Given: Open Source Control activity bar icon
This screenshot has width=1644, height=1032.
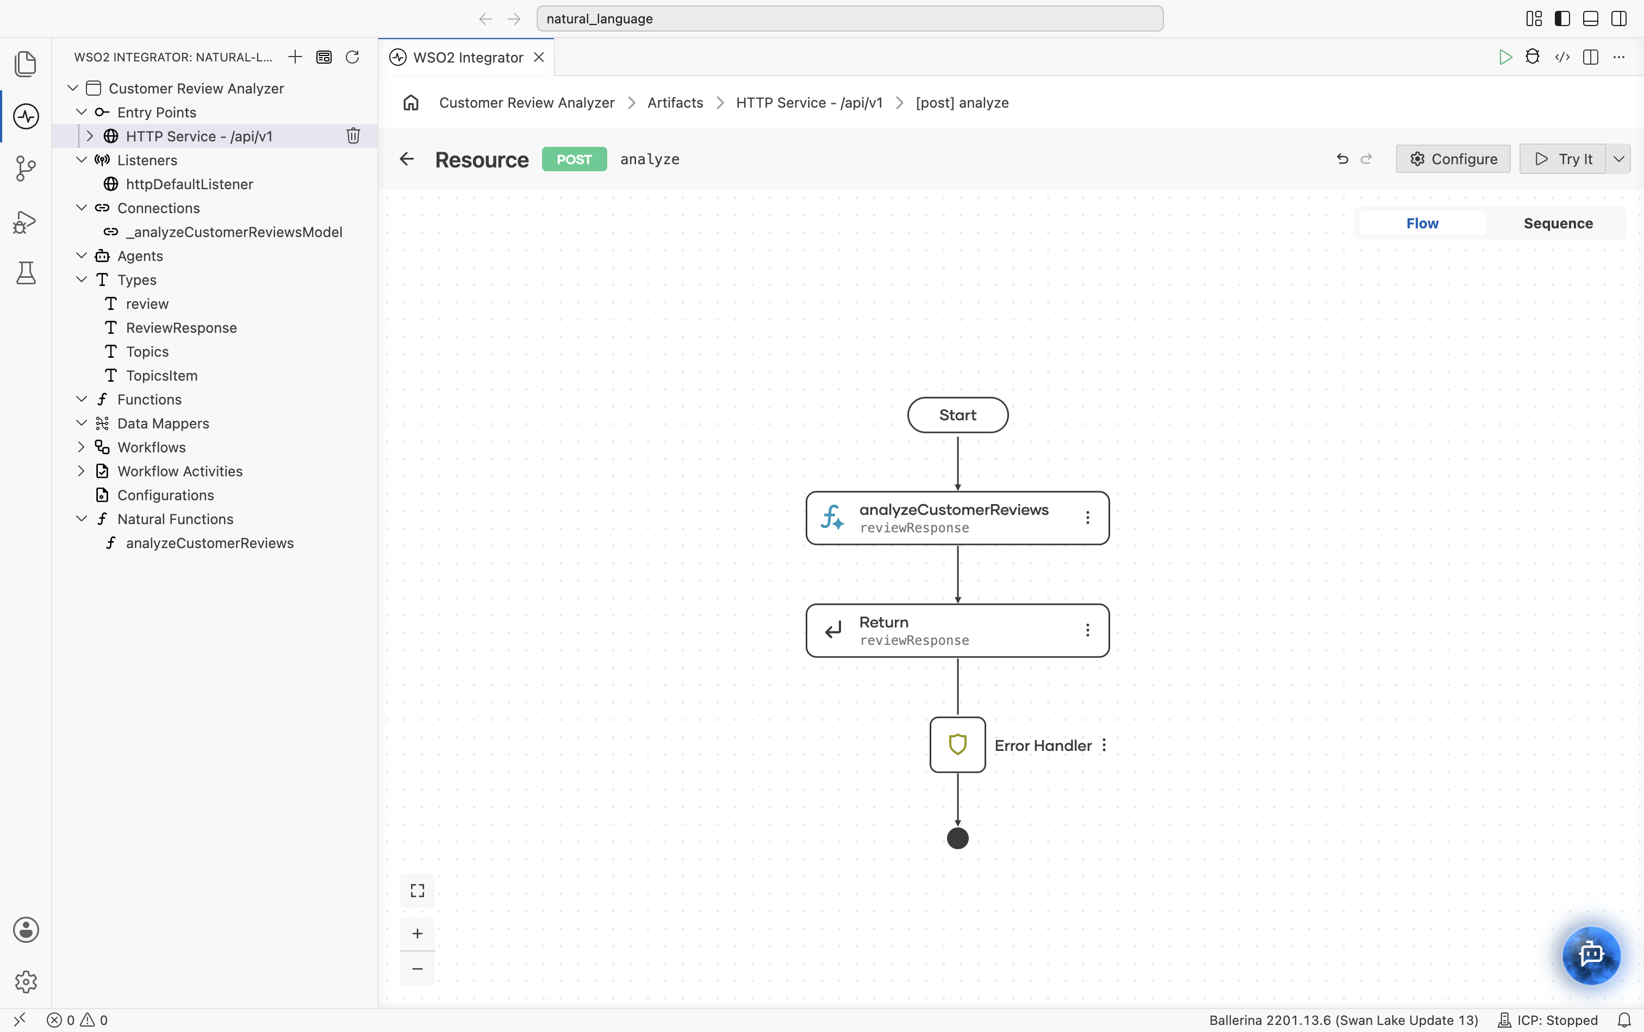Looking at the screenshot, I should pyautogui.click(x=26, y=169).
